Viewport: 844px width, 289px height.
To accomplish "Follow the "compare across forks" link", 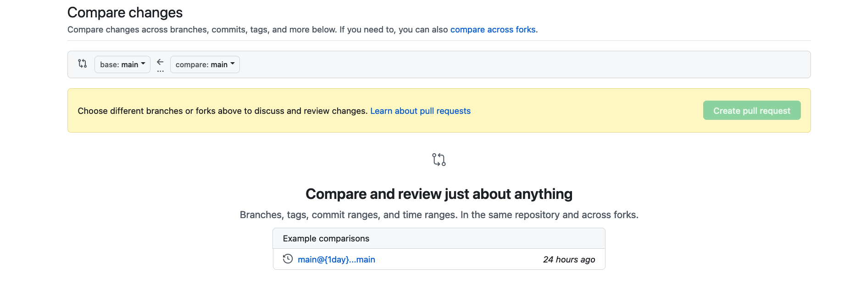I will coord(493,30).
